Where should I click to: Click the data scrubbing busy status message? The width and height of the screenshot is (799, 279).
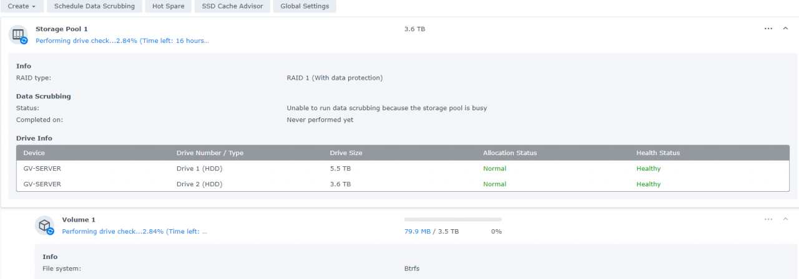click(387, 108)
